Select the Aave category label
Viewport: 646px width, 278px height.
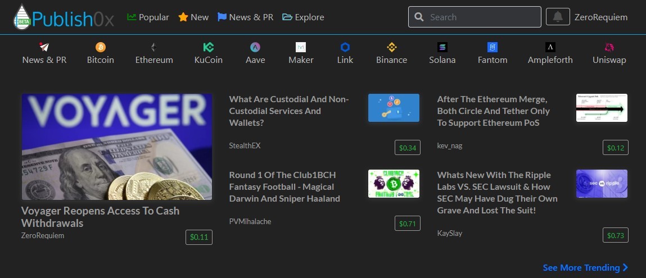(255, 60)
